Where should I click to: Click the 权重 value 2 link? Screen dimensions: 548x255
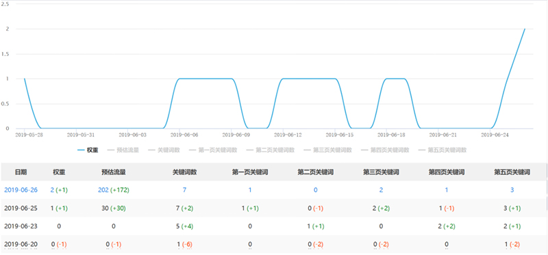coord(53,190)
